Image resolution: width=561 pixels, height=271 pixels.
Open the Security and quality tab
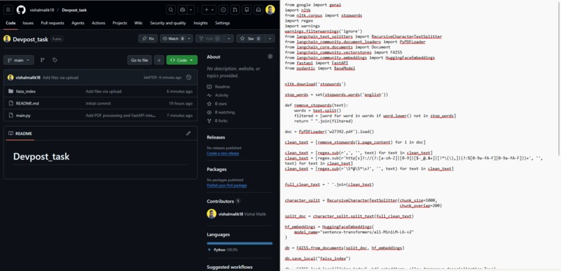pos(168,23)
